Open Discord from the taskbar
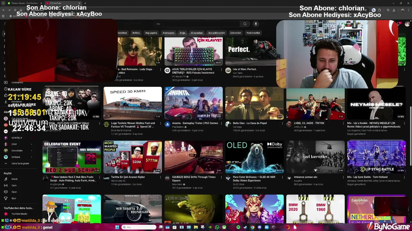 [259, 227]
